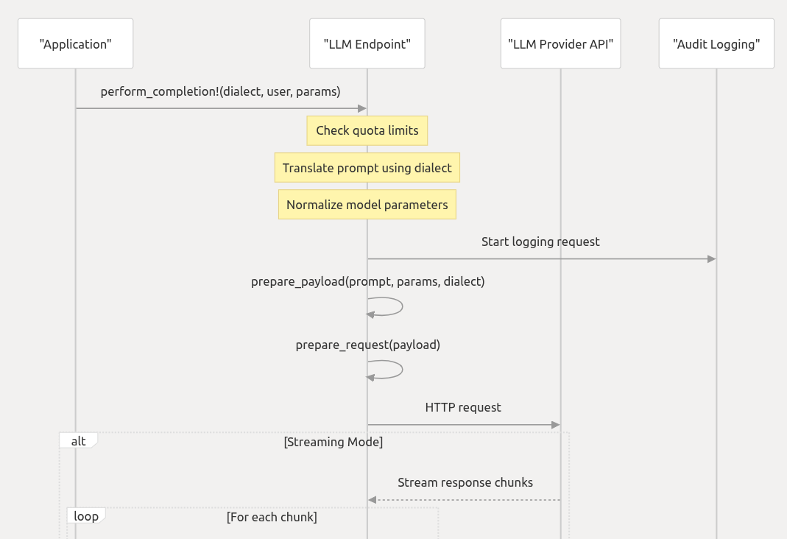This screenshot has width=787, height=539.
Task: Click the "HTTP request" message label
Action: [463, 407]
